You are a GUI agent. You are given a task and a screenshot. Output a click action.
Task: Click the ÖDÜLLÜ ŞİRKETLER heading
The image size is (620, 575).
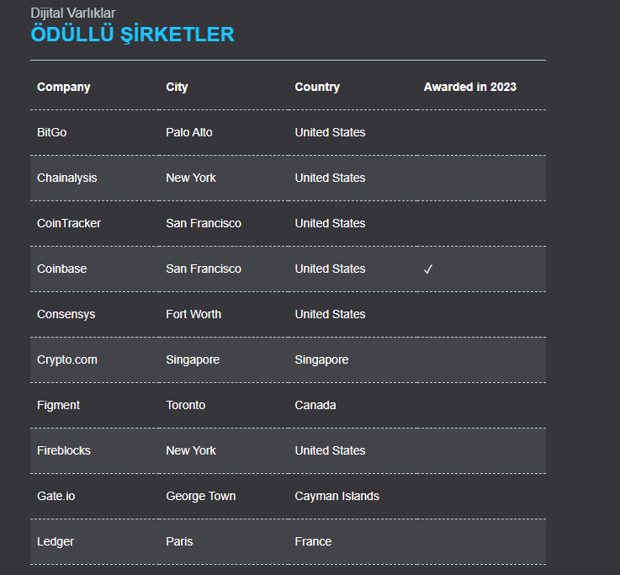coord(132,35)
